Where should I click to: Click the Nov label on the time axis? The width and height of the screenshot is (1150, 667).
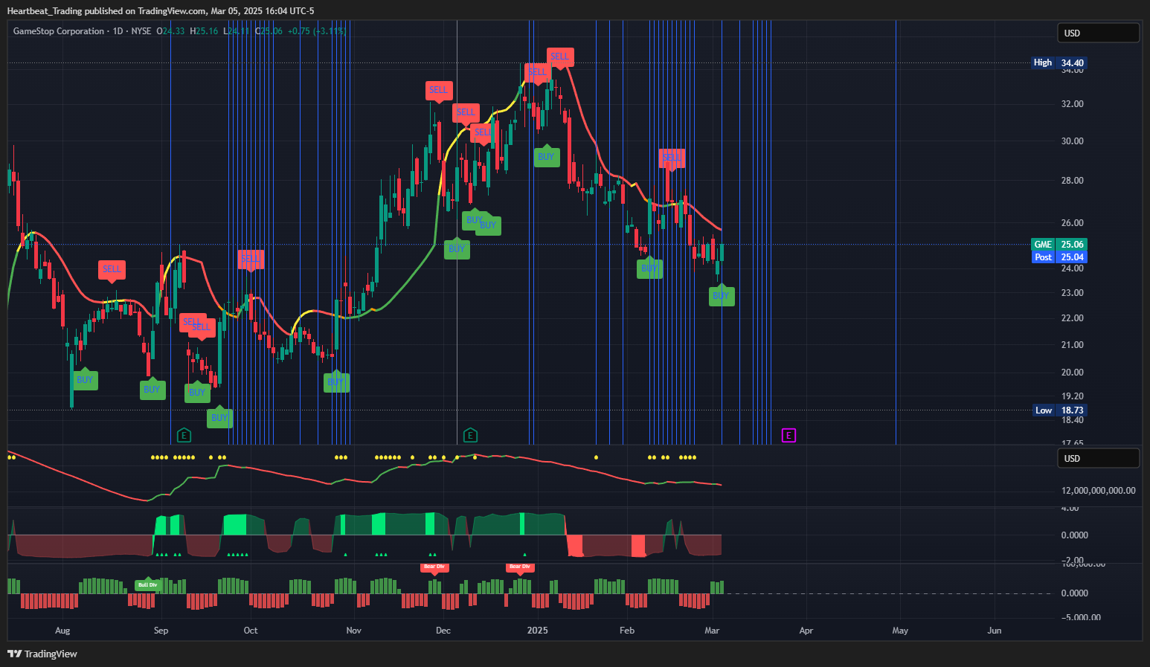point(353,631)
